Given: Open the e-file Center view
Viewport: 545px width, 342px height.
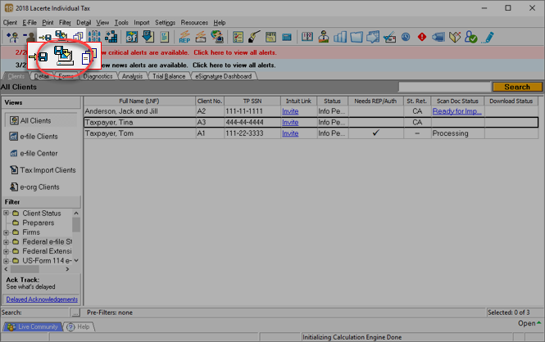Looking at the screenshot, I should [38, 153].
